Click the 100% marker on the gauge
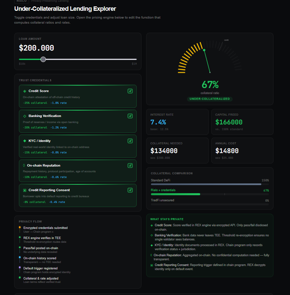This screenshot has width=290, height=295. coord(226,40)
